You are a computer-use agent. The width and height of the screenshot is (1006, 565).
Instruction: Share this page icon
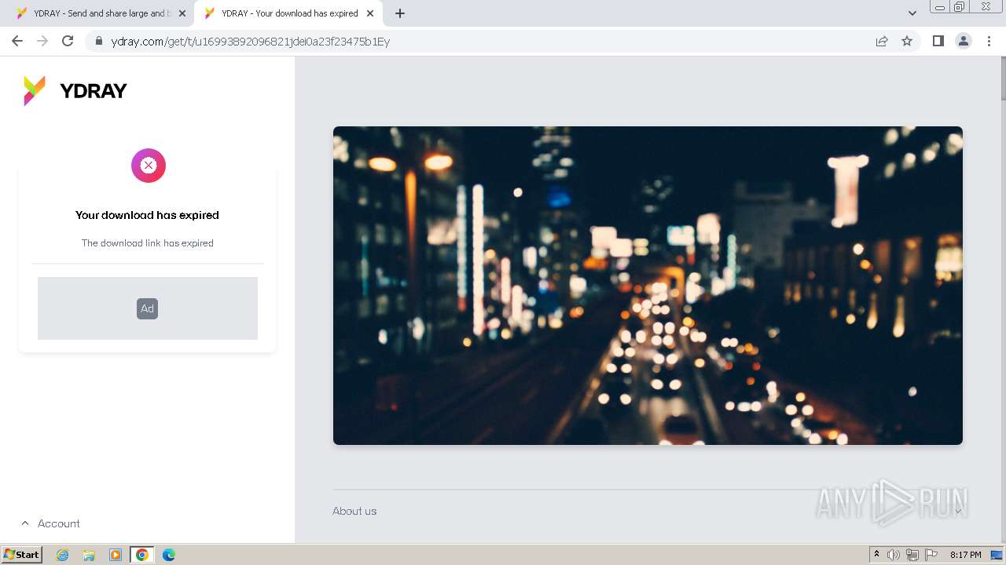coord(882,41)
